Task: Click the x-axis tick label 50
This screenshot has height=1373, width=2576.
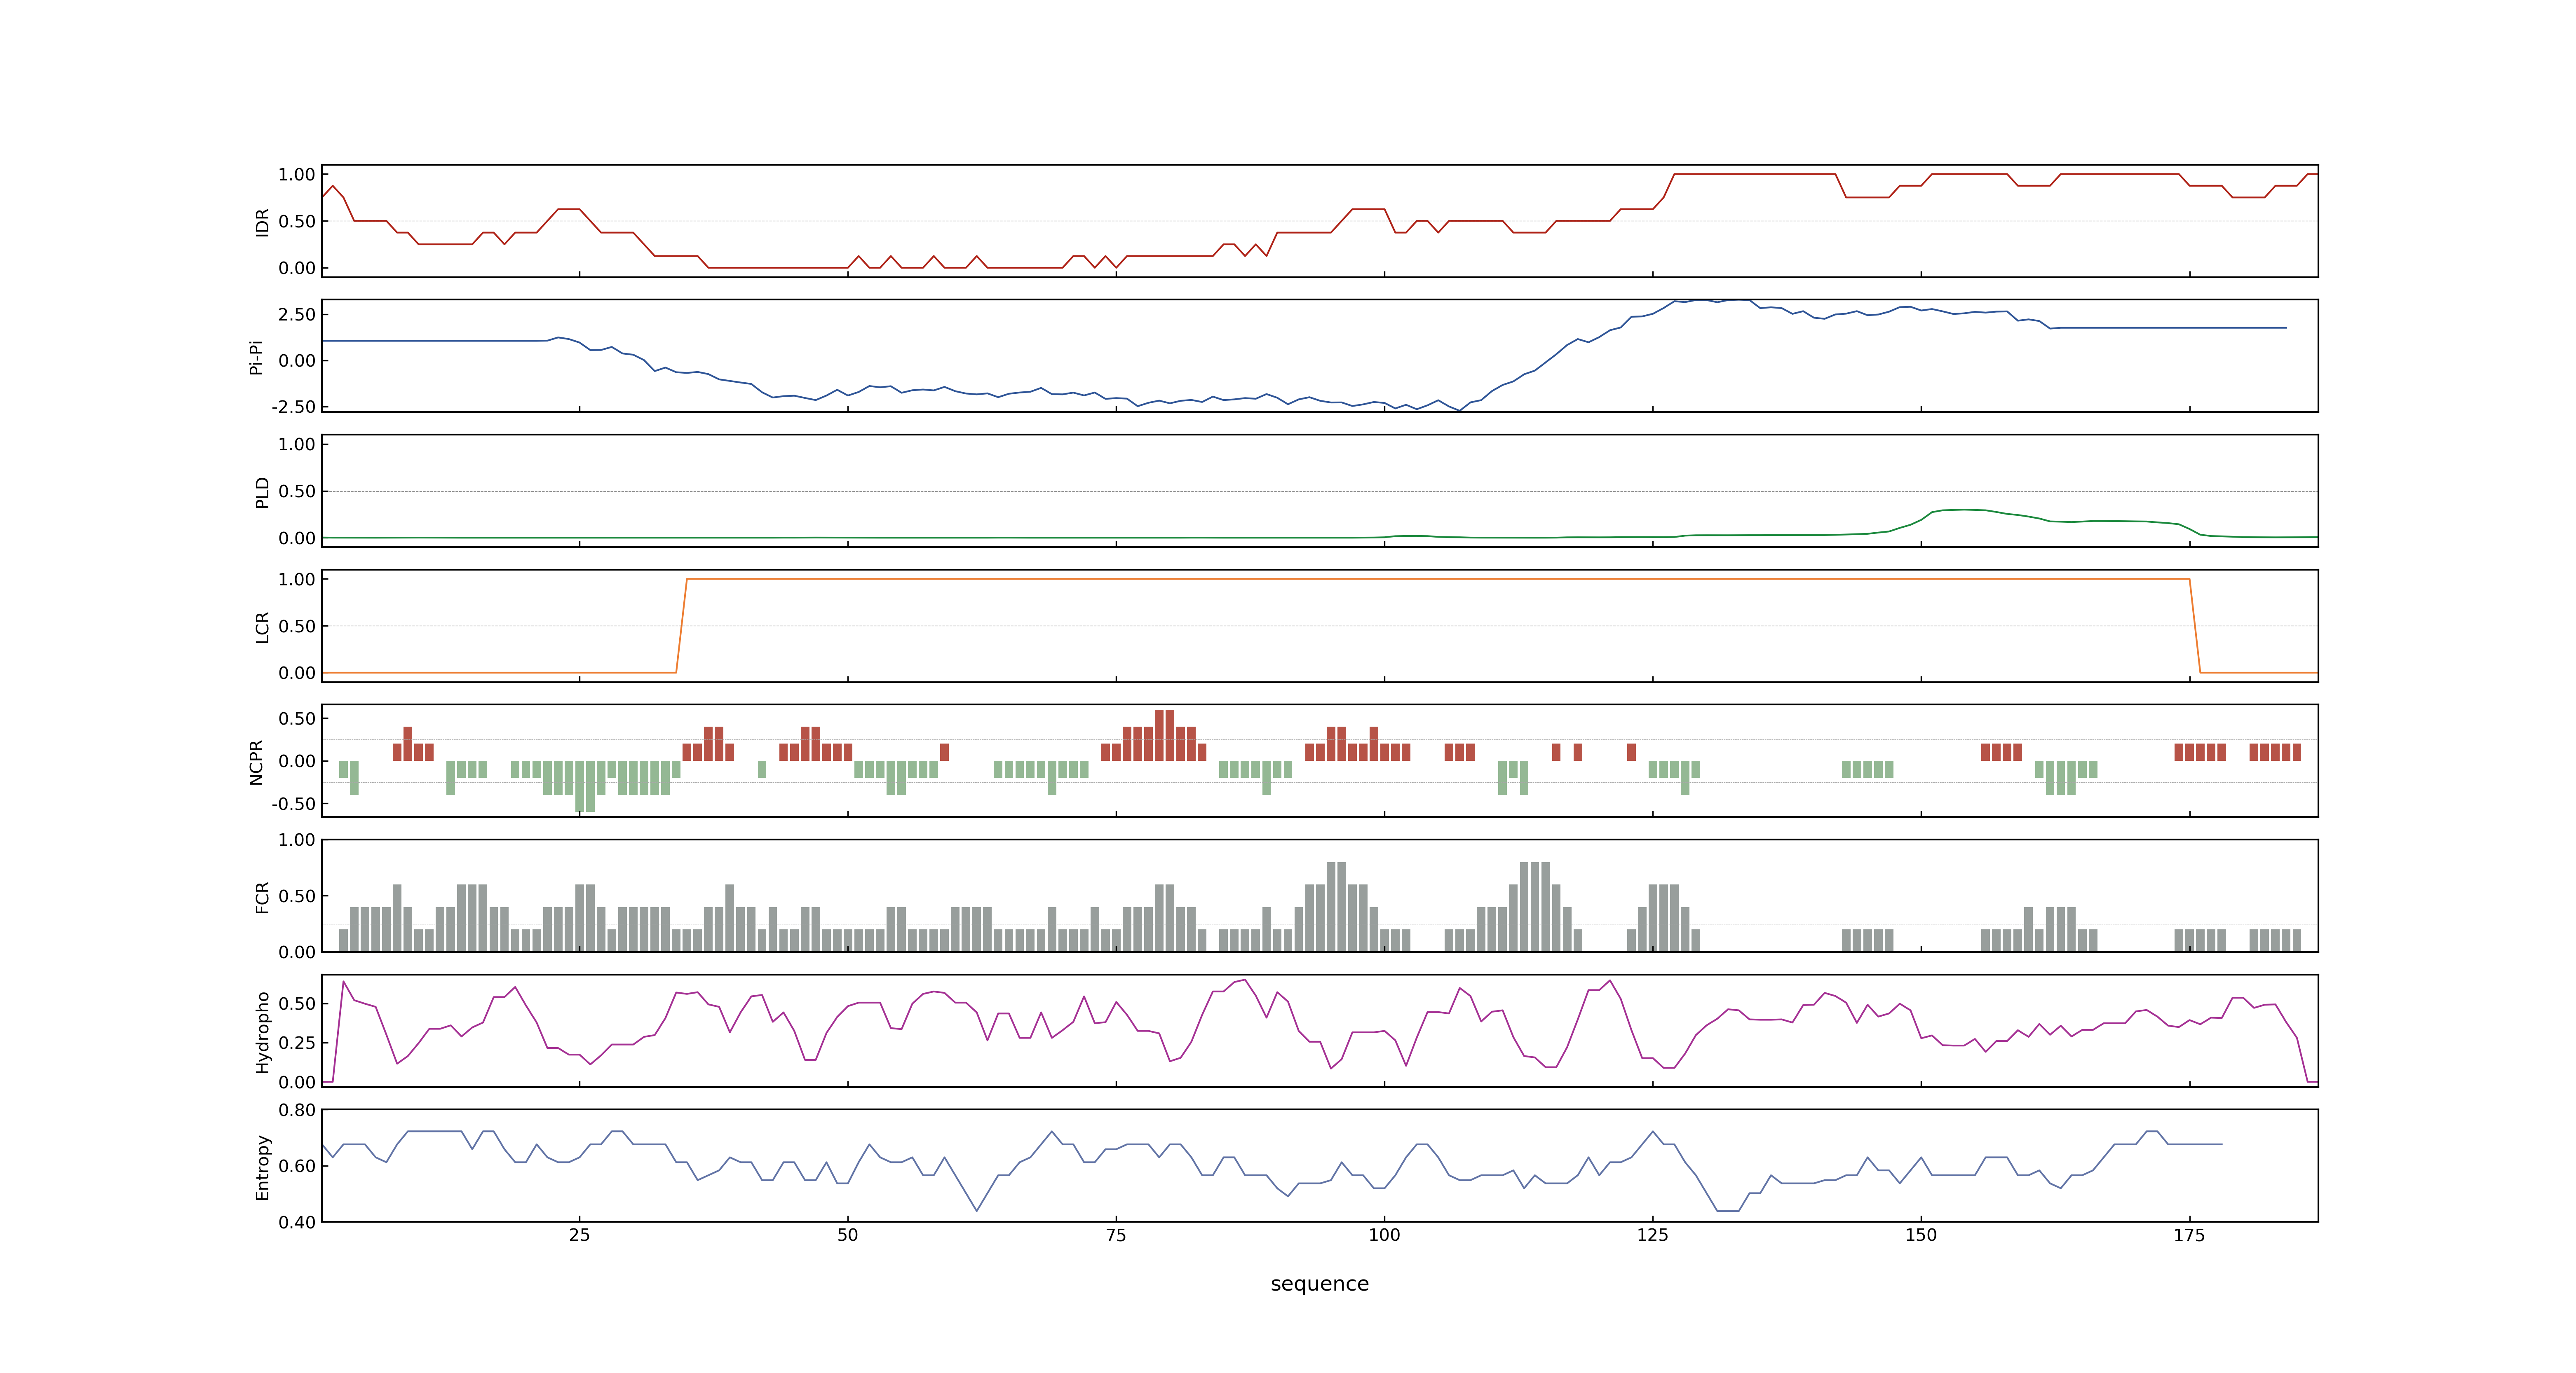Action: 847,1235
